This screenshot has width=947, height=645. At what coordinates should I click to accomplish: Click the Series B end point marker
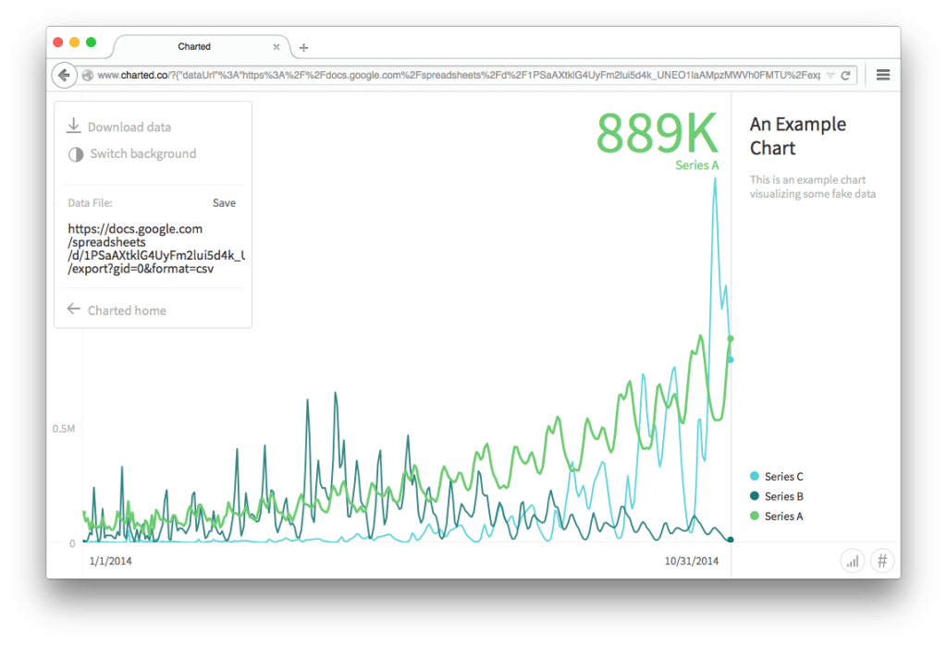731,540
